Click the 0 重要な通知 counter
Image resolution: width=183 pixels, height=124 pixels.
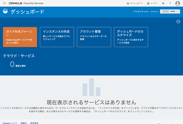(x=18, y=64)
